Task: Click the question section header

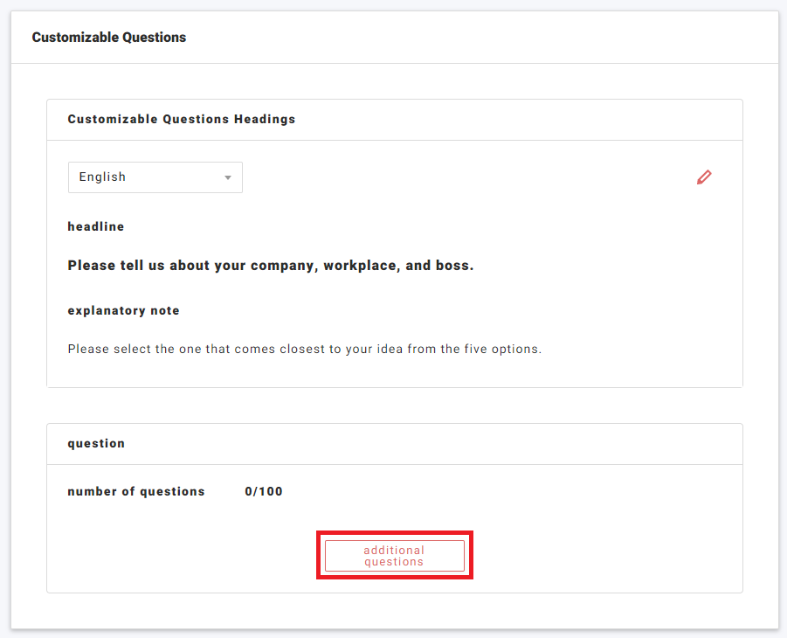Action: pos(96,443)
